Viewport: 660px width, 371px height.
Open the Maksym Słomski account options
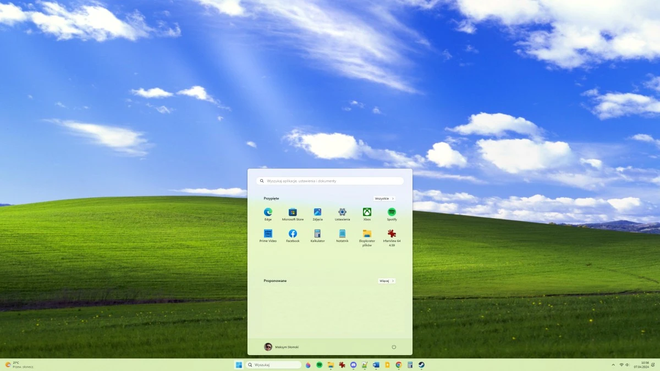(x=282, y=346)
